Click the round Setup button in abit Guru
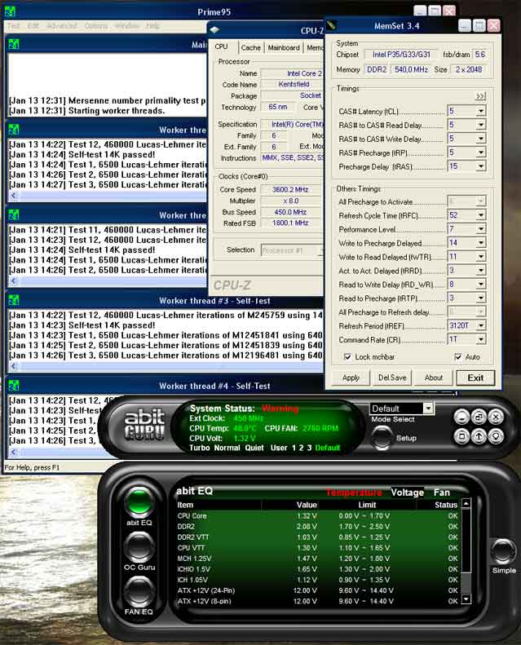Screen dimensions: 521x645 click(x=382, y=437)
